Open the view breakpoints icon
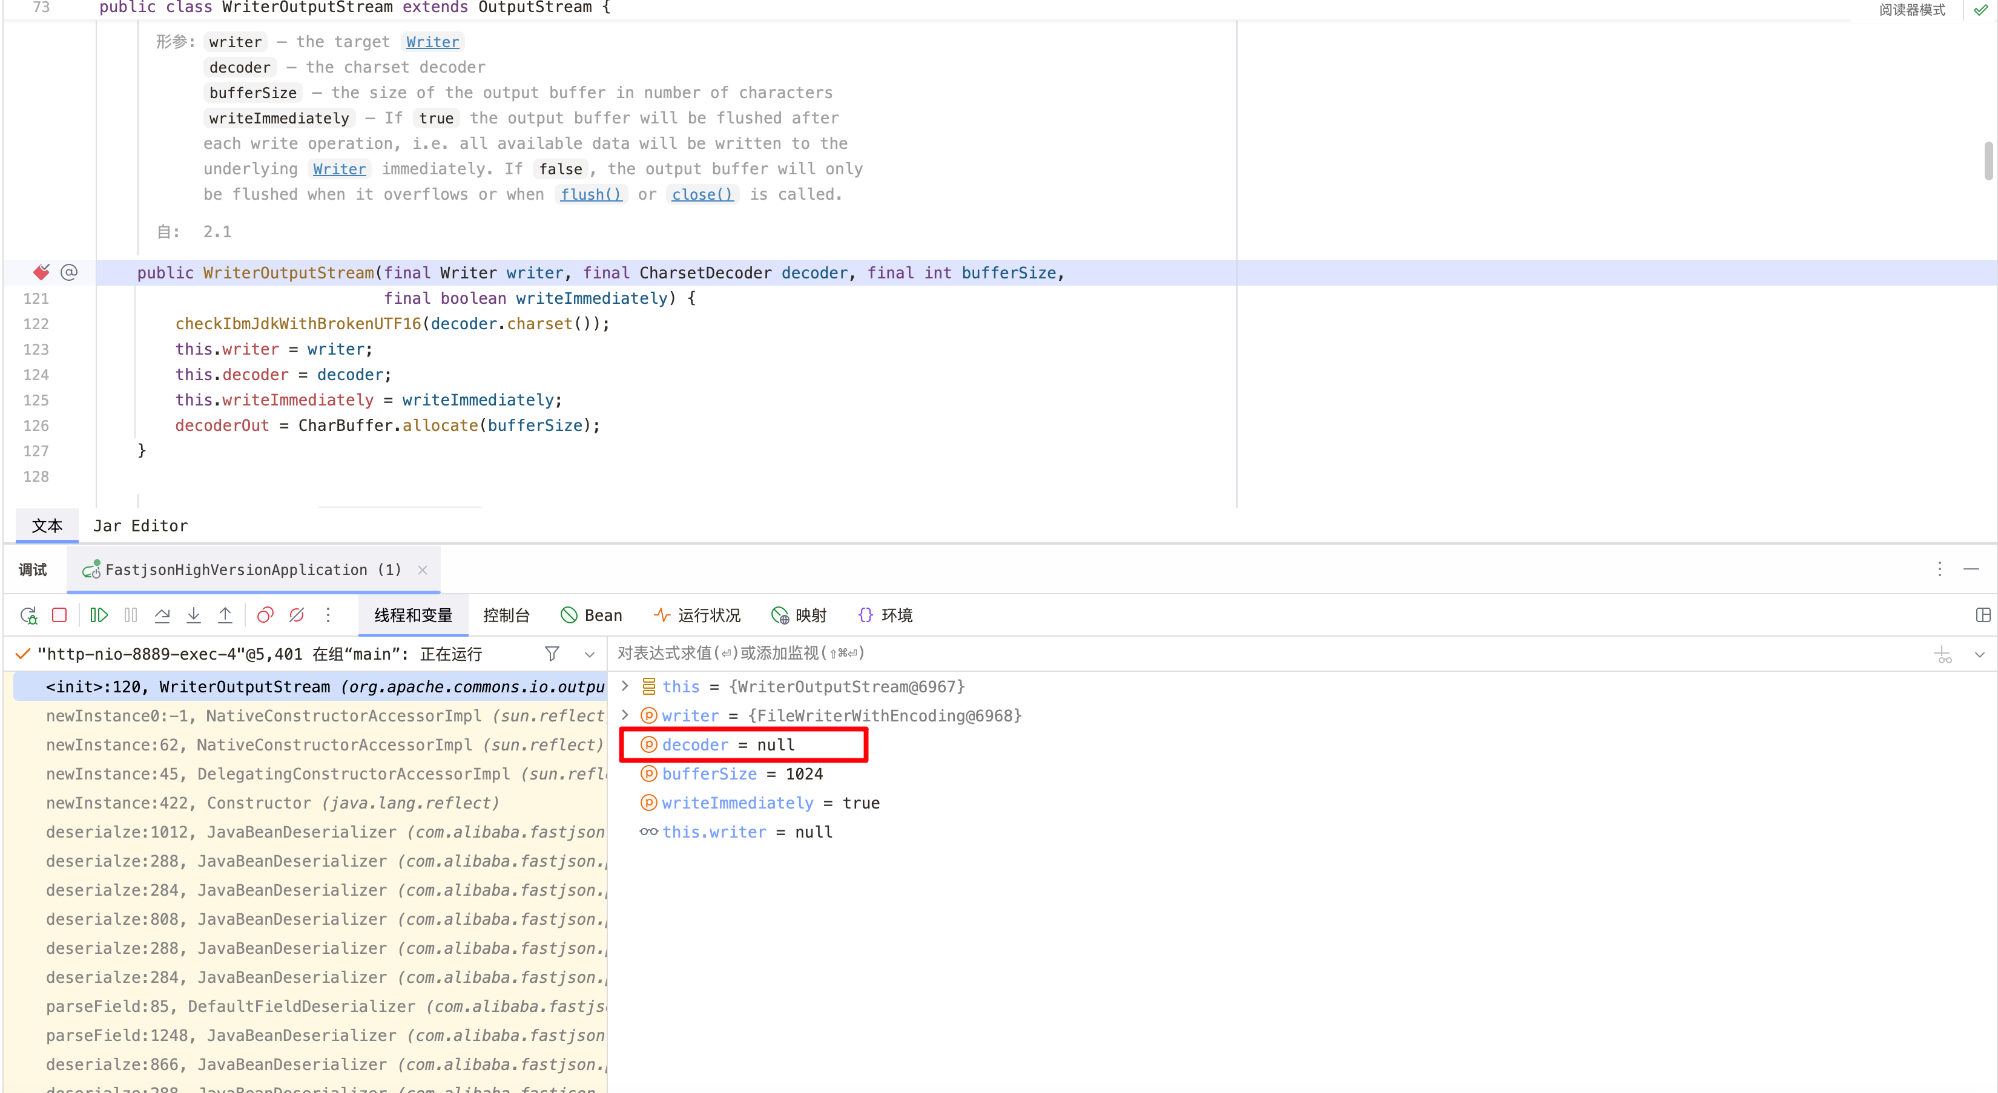 coord(265,615)
